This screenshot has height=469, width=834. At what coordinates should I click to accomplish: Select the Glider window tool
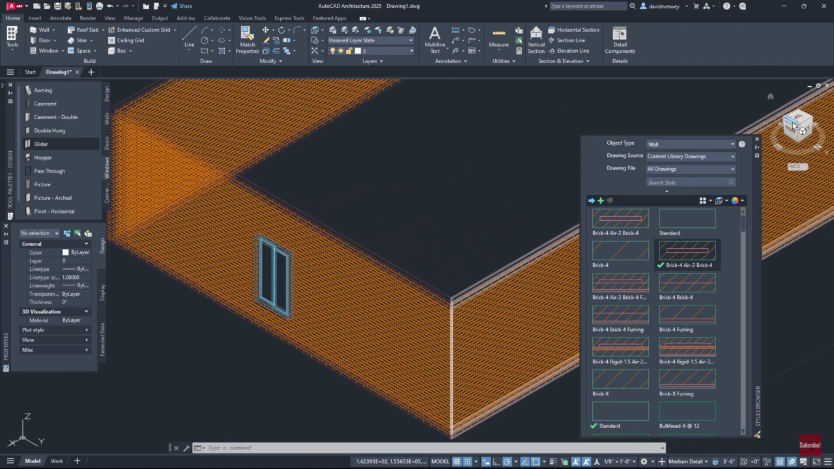click(41, 144)
